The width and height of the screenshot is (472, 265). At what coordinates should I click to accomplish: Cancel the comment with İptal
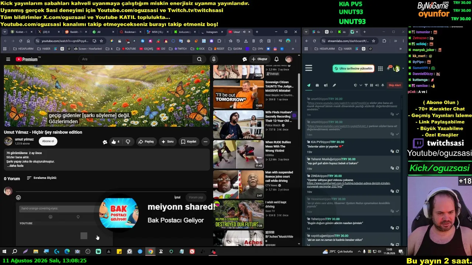pyautogui.click(x=177, y=198)
